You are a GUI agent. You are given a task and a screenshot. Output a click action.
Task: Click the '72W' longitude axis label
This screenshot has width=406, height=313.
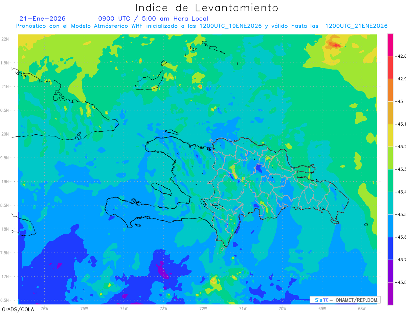(203, 308)
